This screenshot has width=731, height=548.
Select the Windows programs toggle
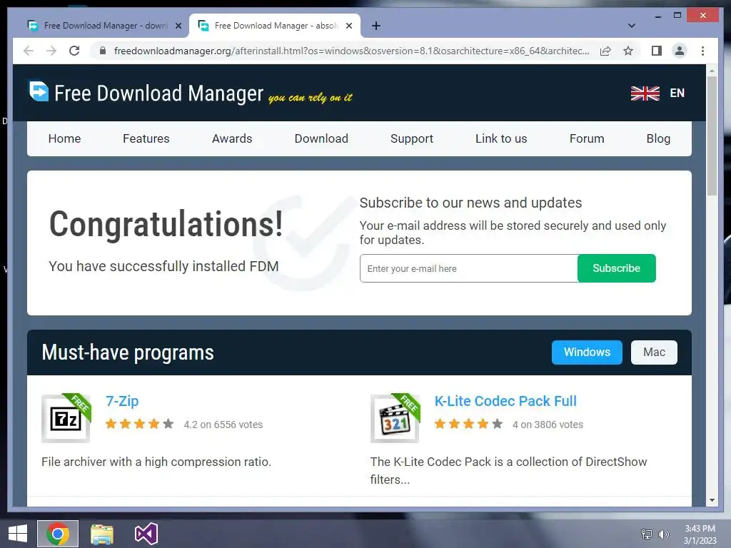(x=587, y=352)
